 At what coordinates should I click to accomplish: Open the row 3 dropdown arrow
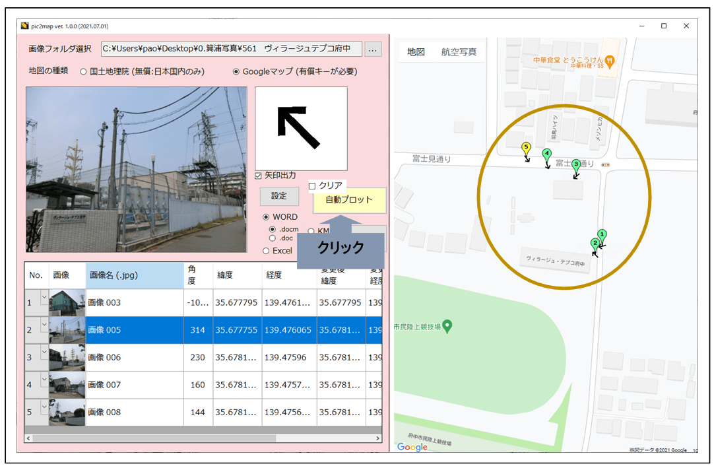pyautogui.click(x=44, y=352)
